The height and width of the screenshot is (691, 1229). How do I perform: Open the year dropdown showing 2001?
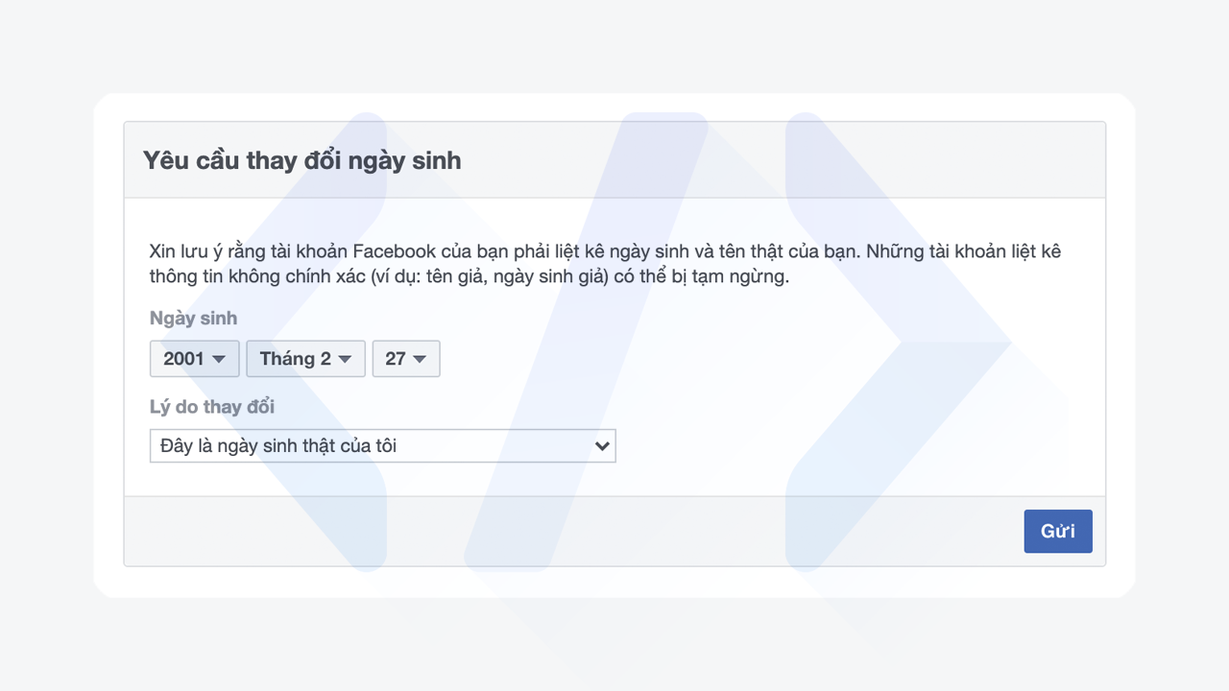(x=194, y=358)
